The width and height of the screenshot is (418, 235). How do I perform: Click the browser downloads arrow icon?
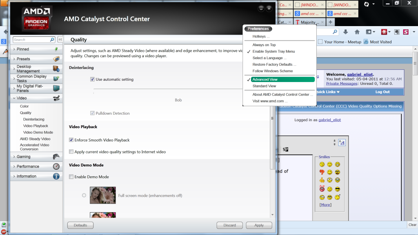[x=345, y=32]
